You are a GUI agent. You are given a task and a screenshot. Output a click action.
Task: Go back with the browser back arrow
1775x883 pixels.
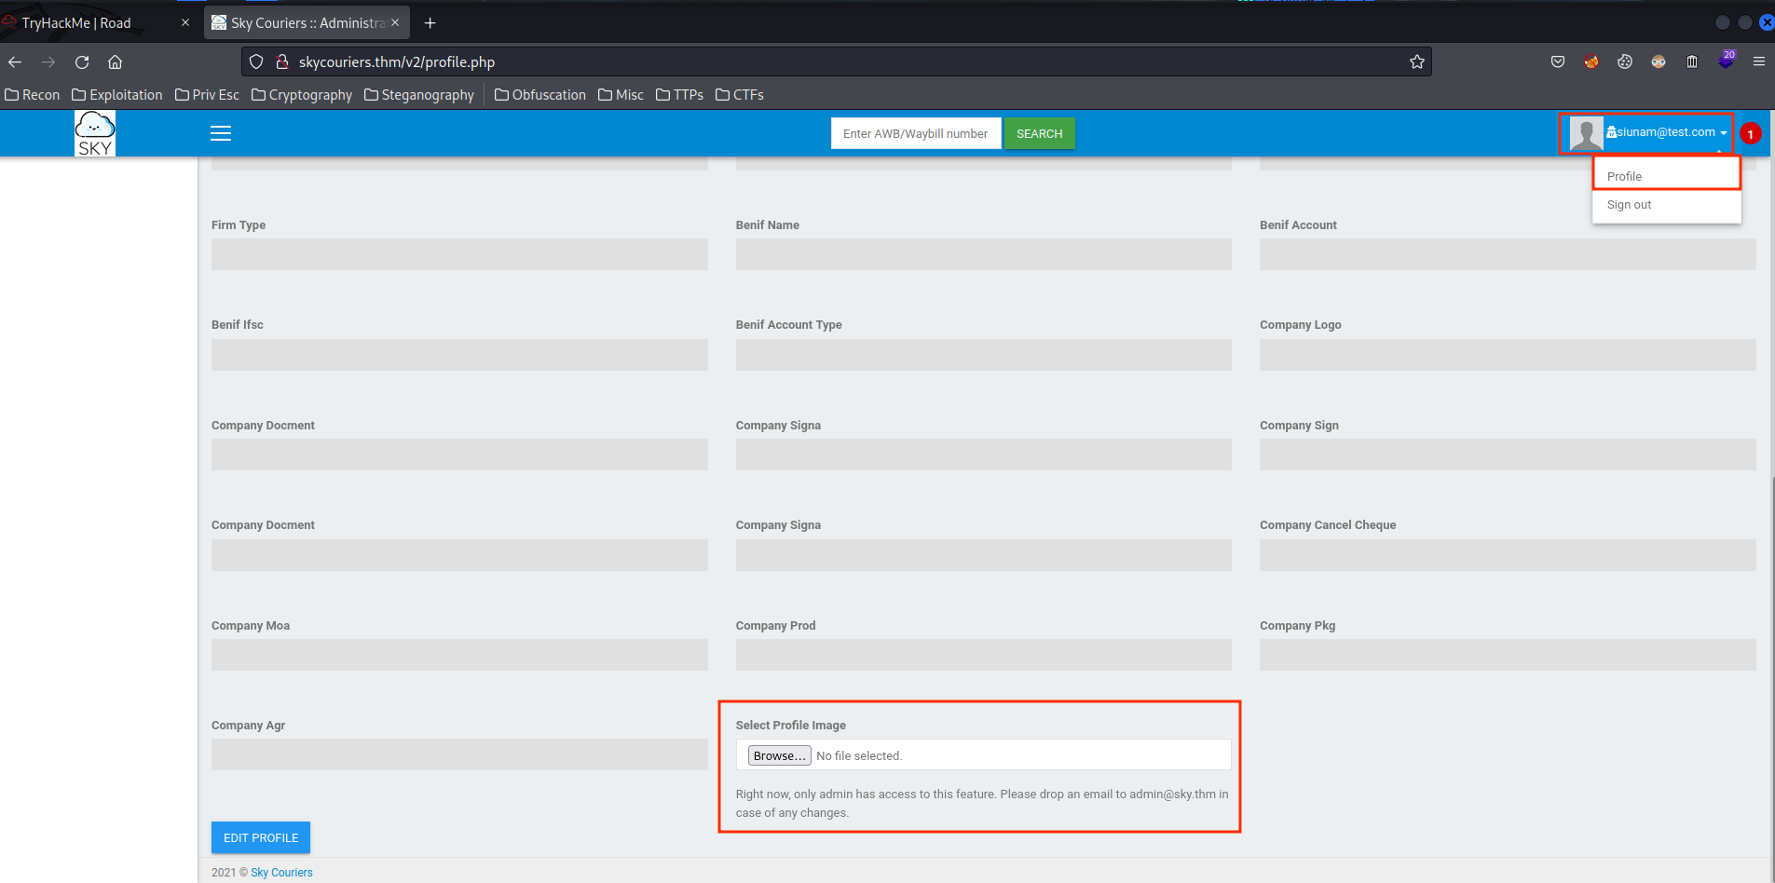15,62
